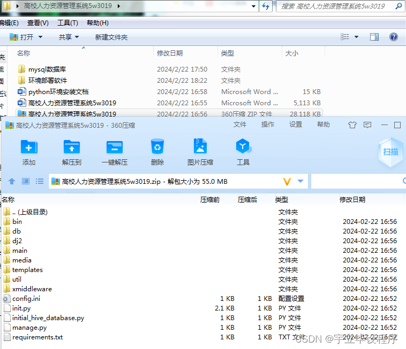Screen dimensions: 406x349
Task: Click the 删除 (Delete) trash icon
Action: (x=157, y=146)
